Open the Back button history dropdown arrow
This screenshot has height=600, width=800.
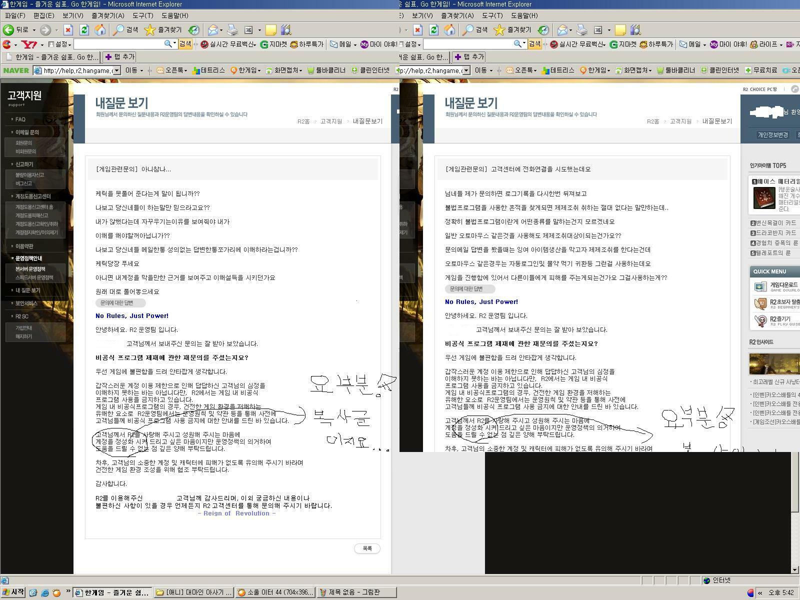[34, 30]
